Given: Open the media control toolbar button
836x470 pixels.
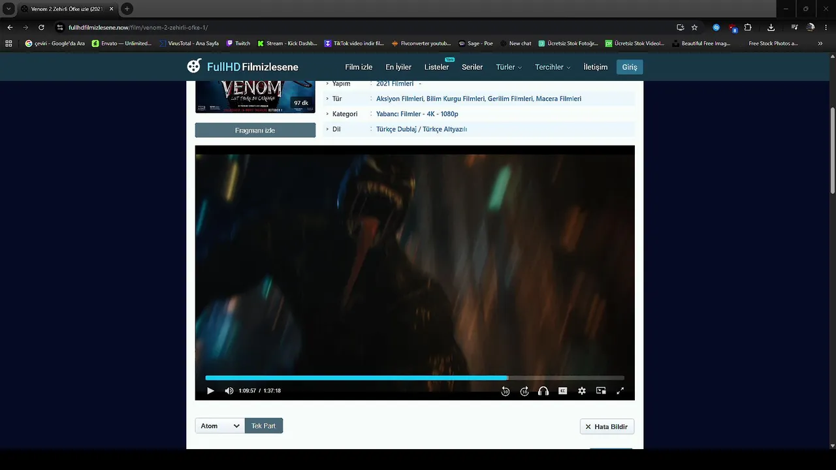Looking at the screenshot, I should pyautogui.click(x=794, y=27).
